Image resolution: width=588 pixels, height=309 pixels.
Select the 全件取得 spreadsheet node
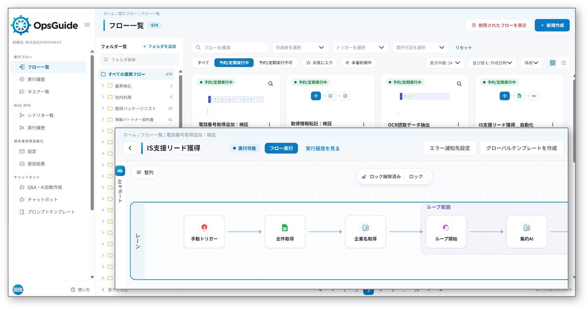285,232
